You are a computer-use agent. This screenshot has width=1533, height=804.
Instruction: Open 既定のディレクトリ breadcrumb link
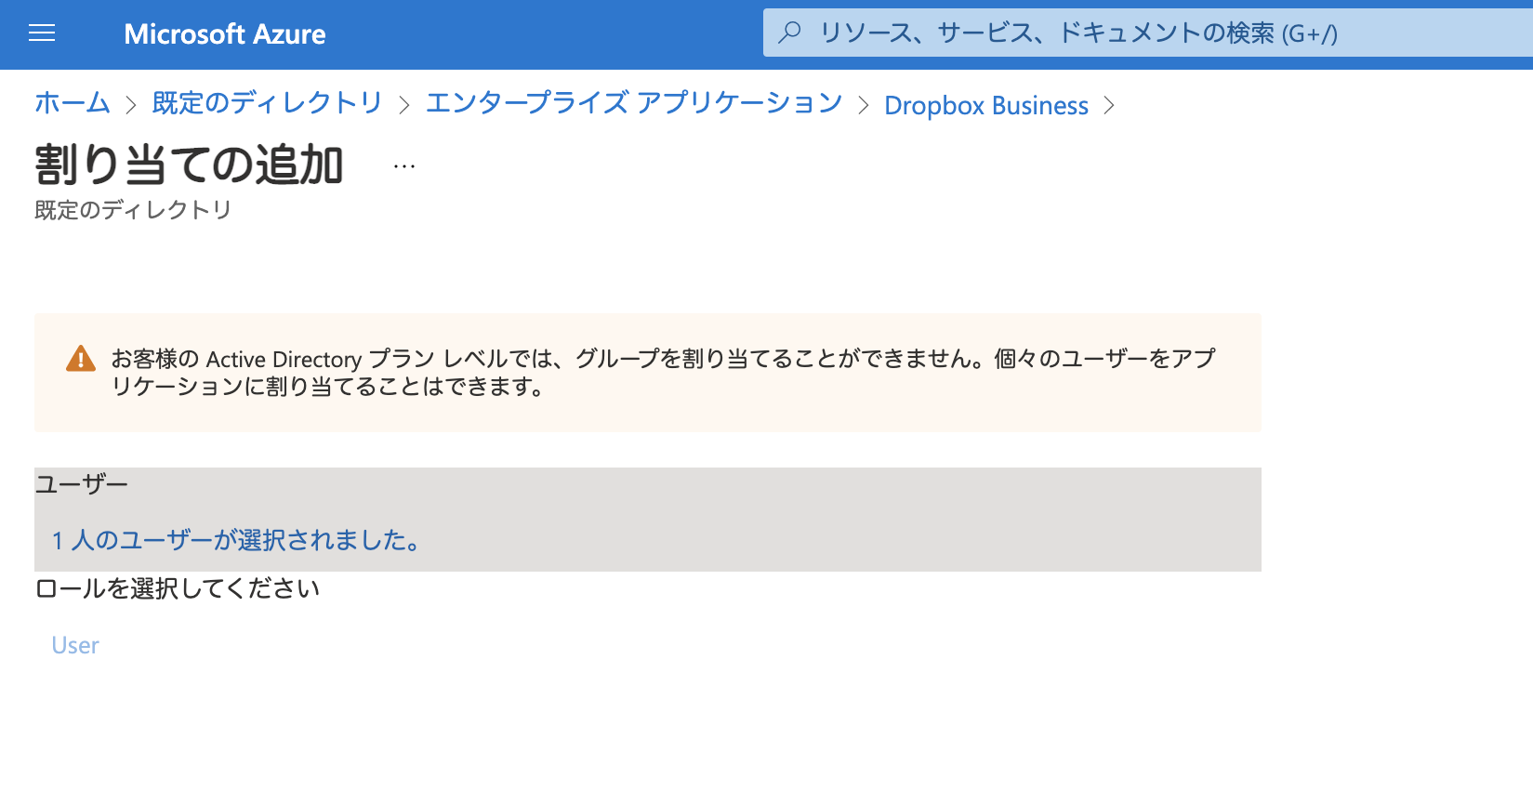click(268, 103)
